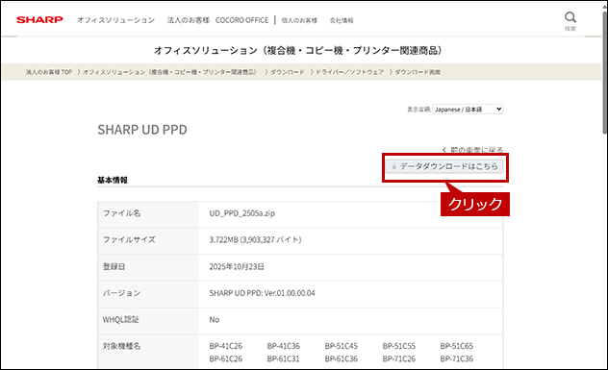
Task: Click the BP-41C26 model name
Action: [x=226, y=346]
